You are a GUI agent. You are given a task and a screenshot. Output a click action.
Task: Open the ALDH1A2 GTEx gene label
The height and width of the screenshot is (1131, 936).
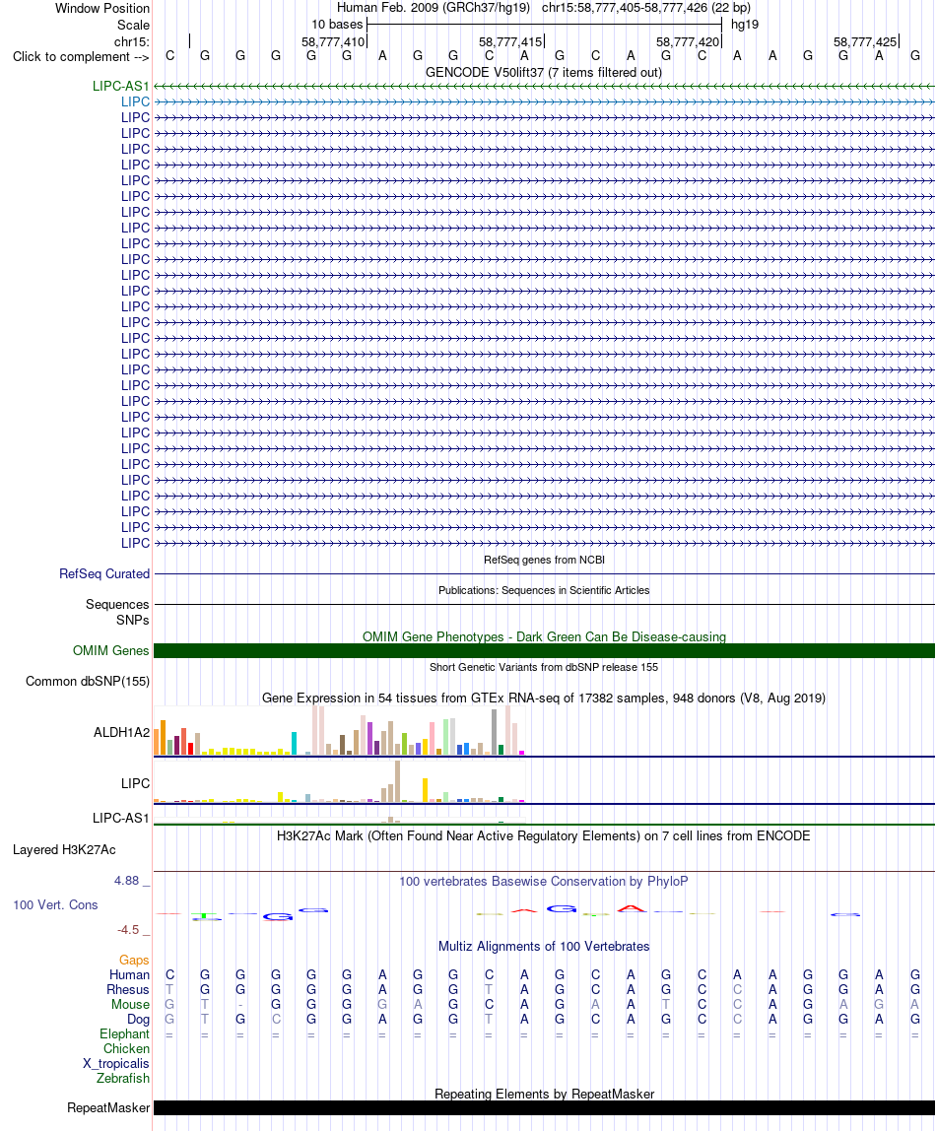122,733
